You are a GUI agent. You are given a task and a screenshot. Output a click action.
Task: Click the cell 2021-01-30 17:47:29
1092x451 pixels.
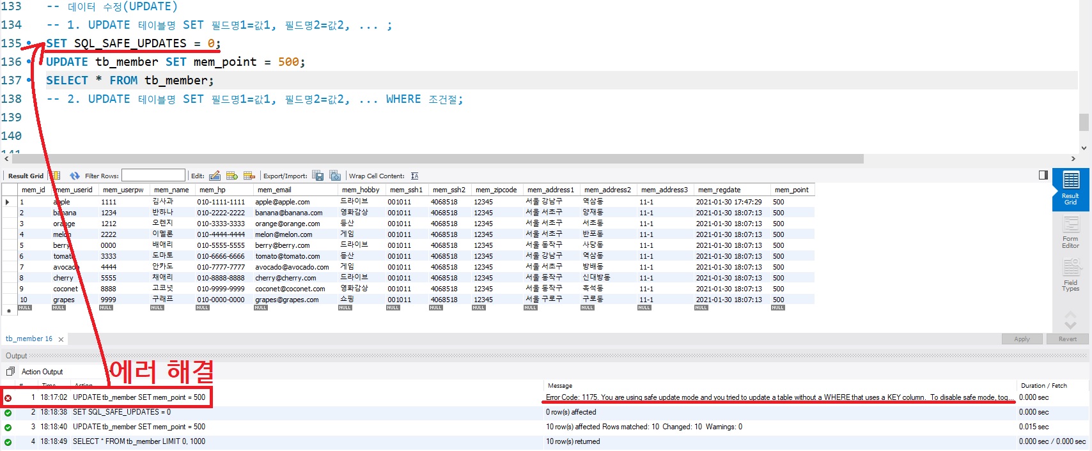[729, 202]
